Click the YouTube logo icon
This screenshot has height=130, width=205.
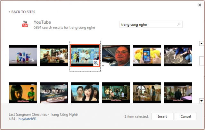tap(26, 24)
